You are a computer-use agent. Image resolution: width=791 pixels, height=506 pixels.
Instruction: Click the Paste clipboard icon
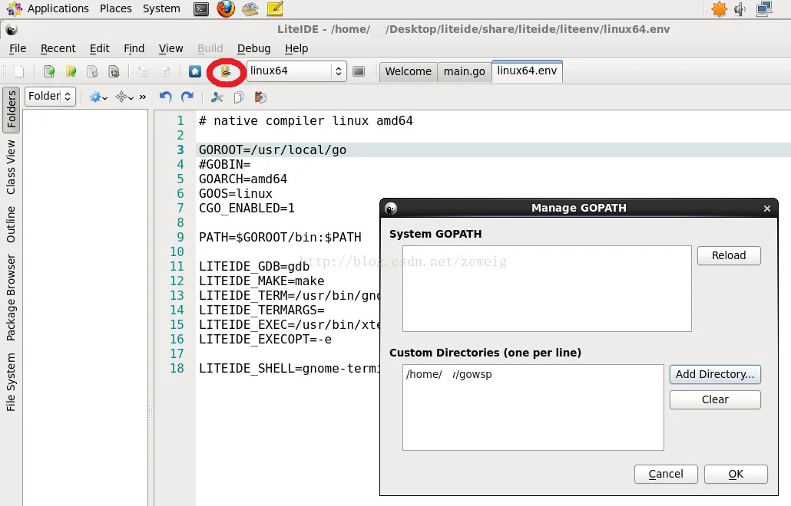[x=260, y=97]
